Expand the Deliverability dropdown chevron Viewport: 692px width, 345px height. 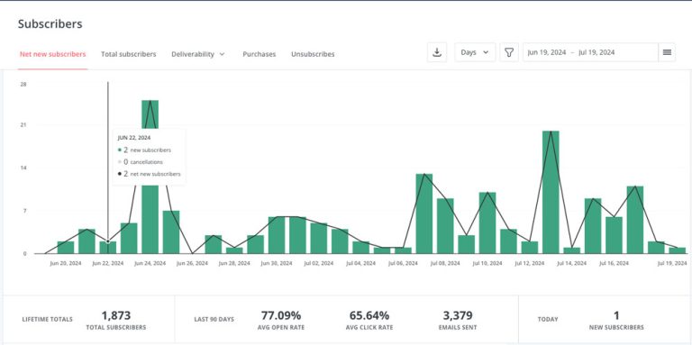coord(222,54)
